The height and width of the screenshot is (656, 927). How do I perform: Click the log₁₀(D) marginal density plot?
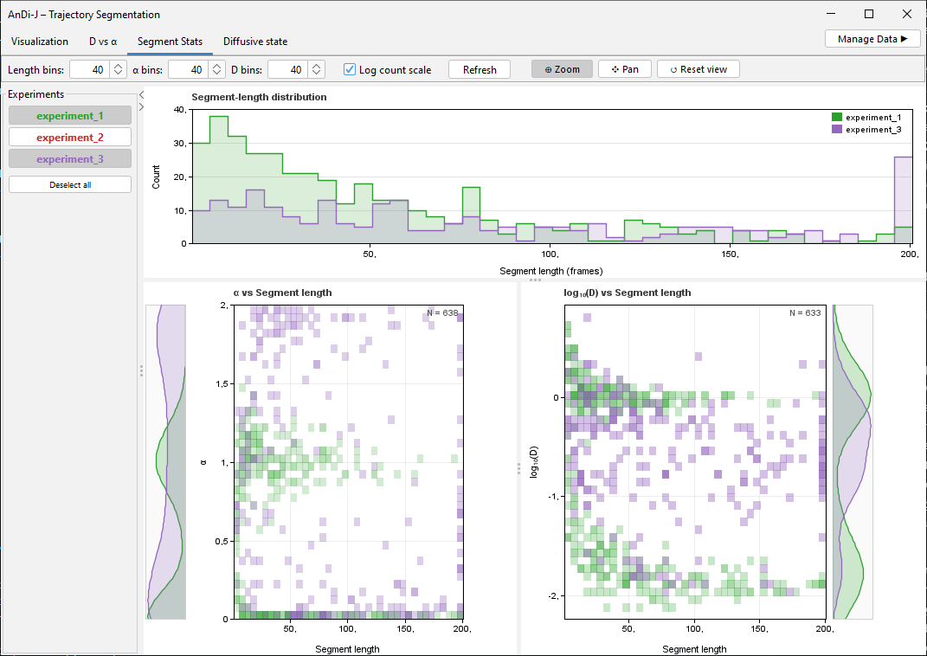(853, 462)
